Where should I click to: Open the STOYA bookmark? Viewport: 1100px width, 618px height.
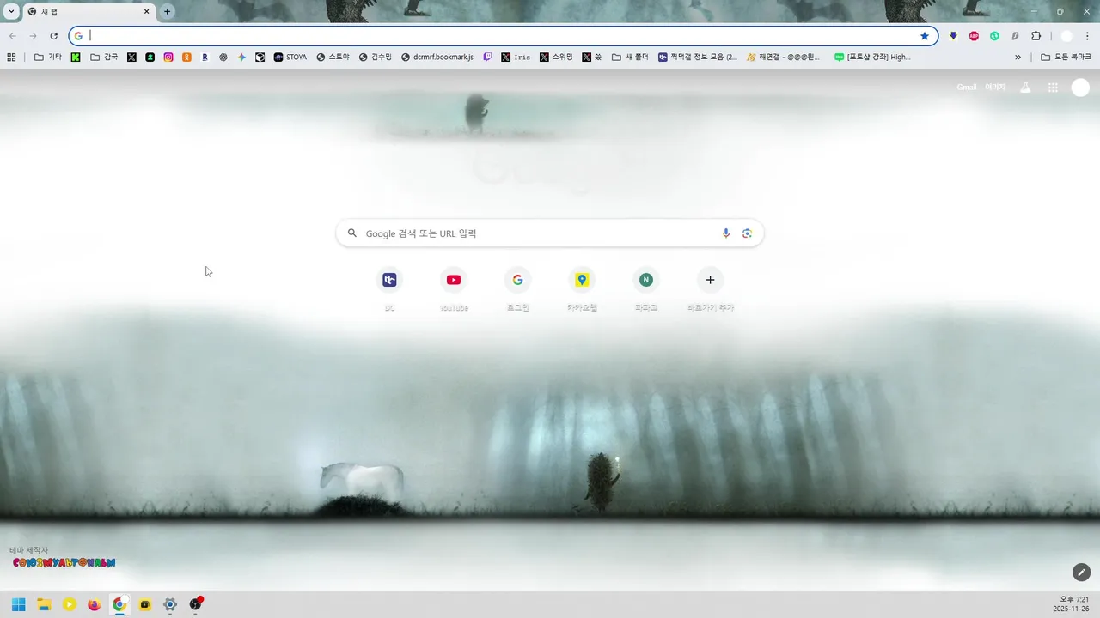(x=290, y=58)
